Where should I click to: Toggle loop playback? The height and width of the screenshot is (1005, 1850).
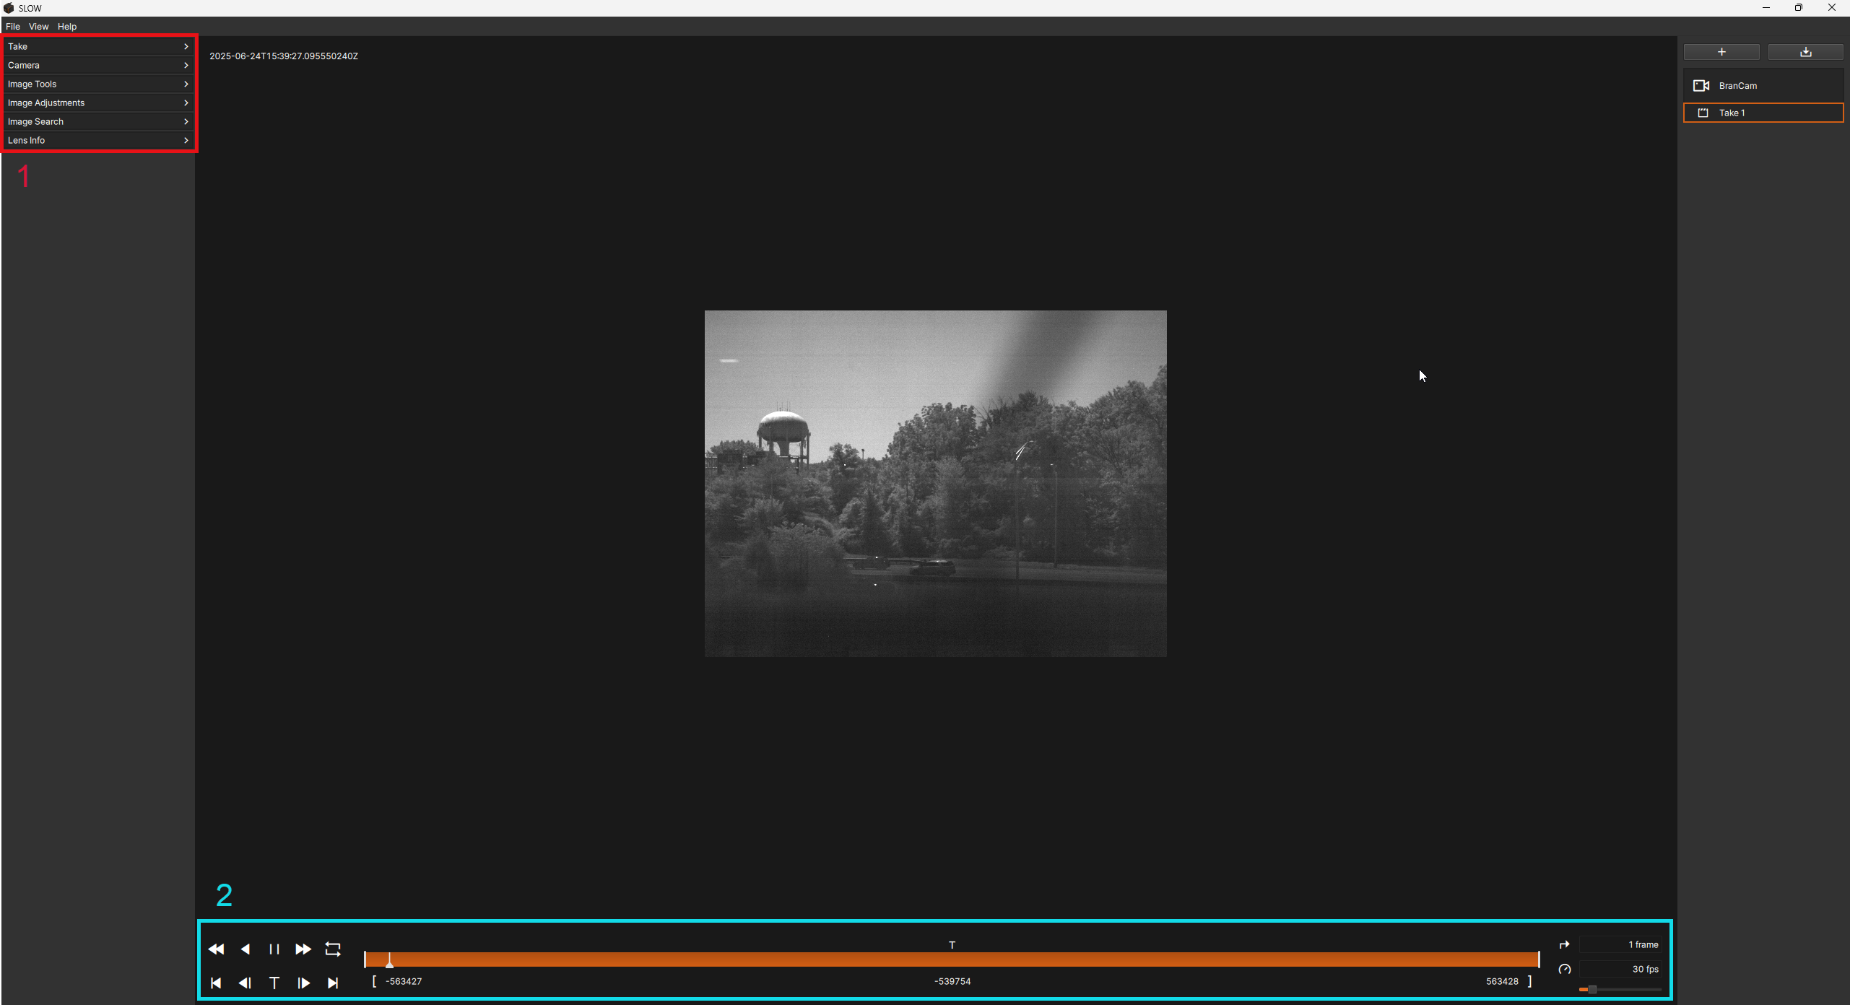[x=333, y=949]
